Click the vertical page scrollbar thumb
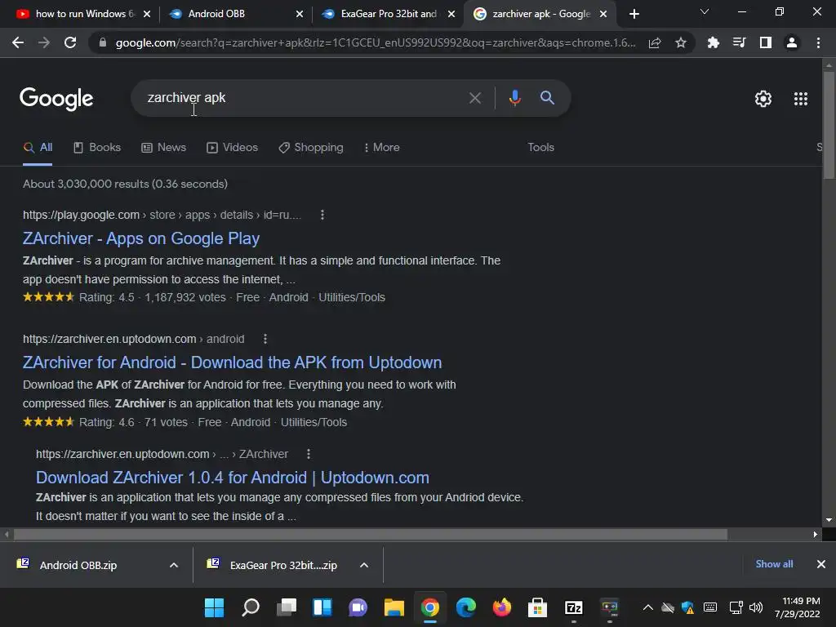836x627 pixels. [829, 125]
